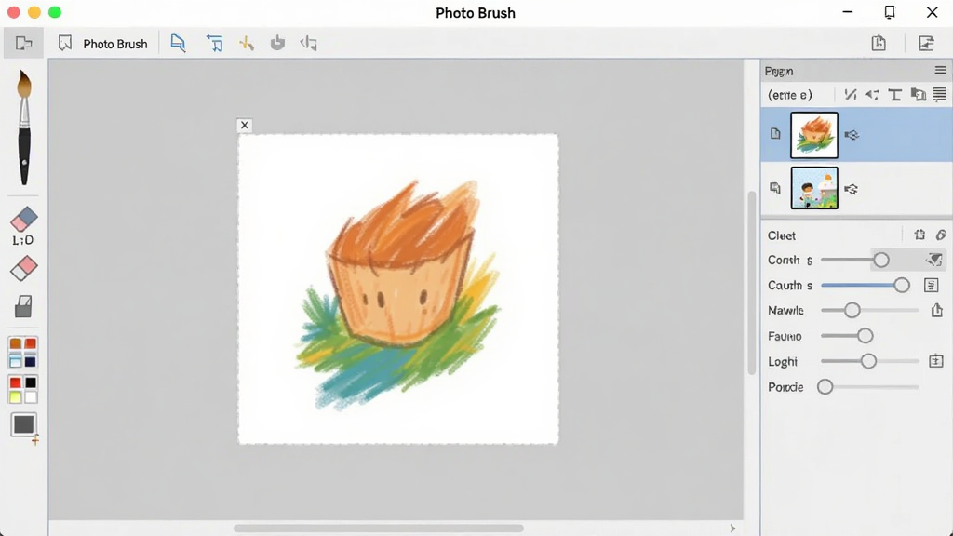The height and width of the screenshot is (536, 953).
Task: Pick the blue-and-pink eraser above L:D
Action: pos(23,220)
